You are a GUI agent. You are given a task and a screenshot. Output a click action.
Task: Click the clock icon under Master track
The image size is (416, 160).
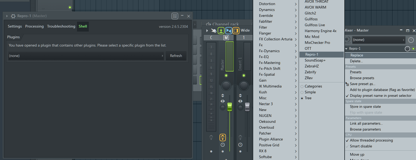click(x=223, y=145)
